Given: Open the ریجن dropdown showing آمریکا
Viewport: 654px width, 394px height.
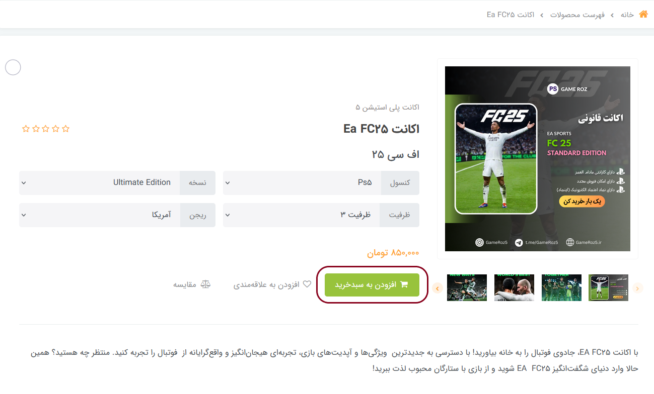Looking at the screenshot, I should (x=117, y=215).
